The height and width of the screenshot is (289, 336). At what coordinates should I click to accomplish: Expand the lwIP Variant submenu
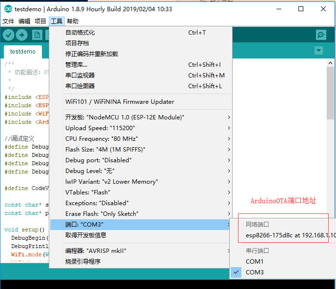coord(140,181)
